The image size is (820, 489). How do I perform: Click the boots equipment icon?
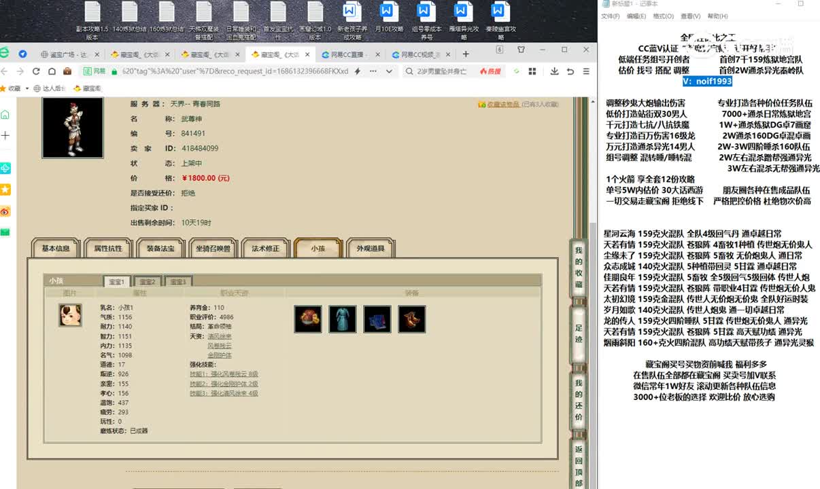point(411,319)
